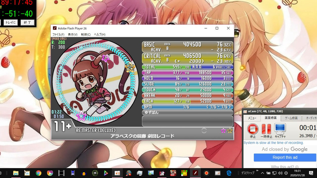Screen dimensions: 317x178
Task: Click the 26.3MB file size readout
Action: (306, 136)
